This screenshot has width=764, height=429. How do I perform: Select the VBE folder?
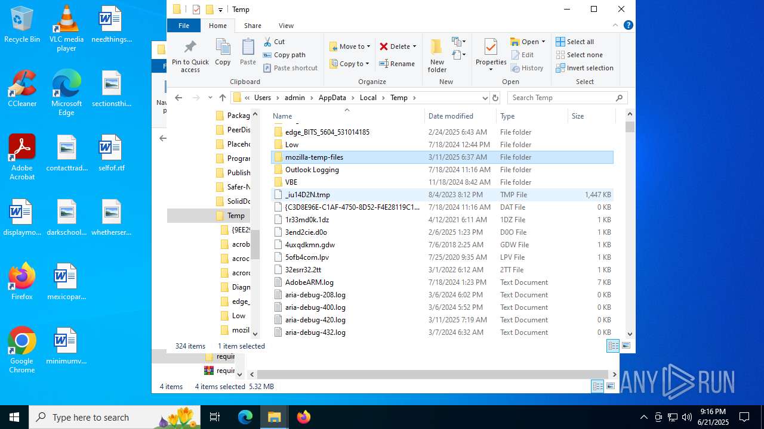[x=442, y=182]
